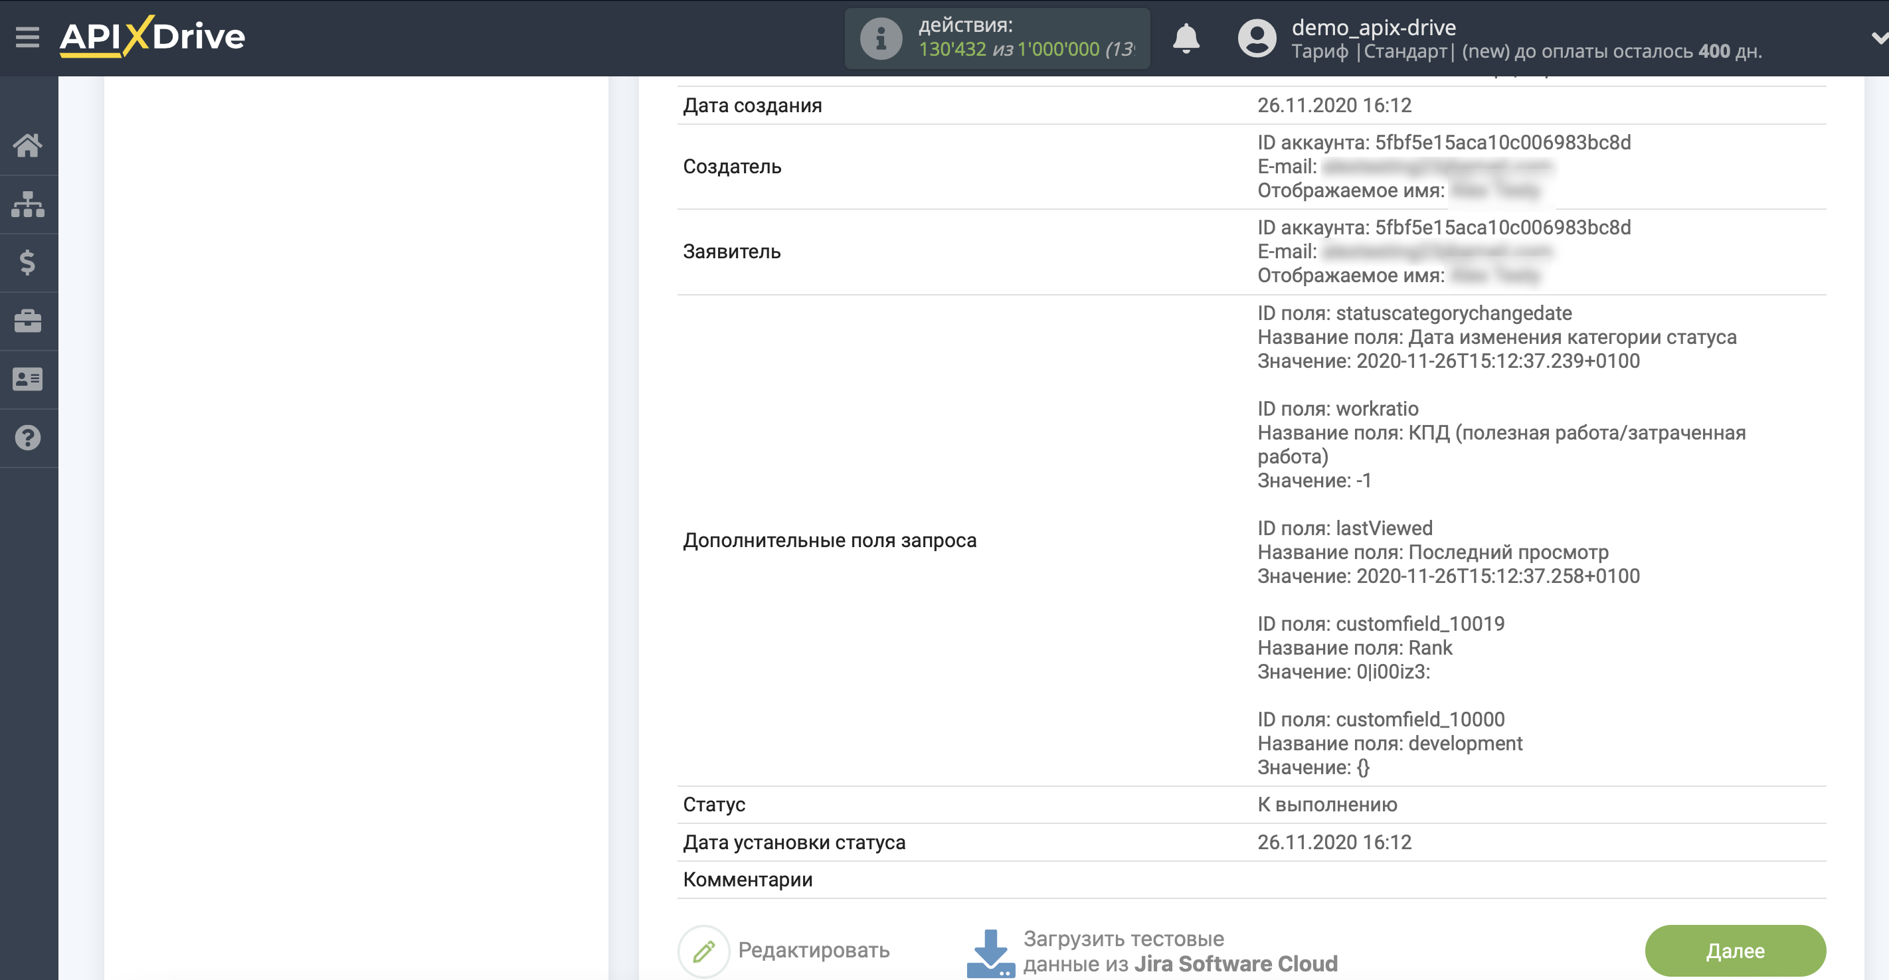Click the Редактировать link
Viewport: 1889px width, 980px height.
(813, 951)
